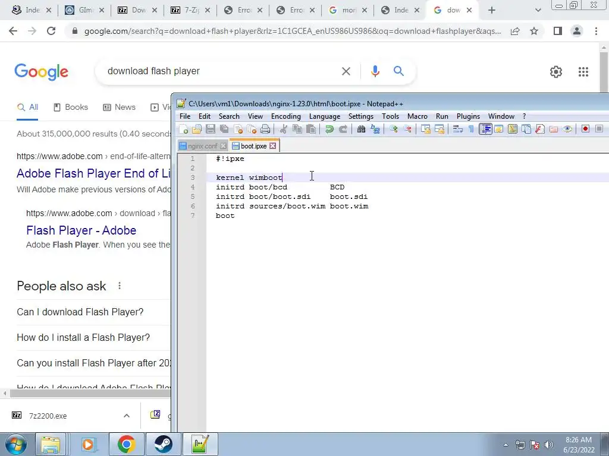Click the Replace toolbar icon
The width and height of the screenshot is (609, 456).
point(375,129)
